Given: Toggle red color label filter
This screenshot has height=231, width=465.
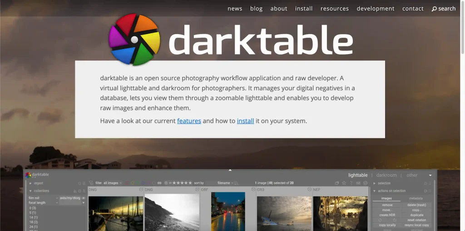Looking at the screenshot, I should (x=127, y=183).
